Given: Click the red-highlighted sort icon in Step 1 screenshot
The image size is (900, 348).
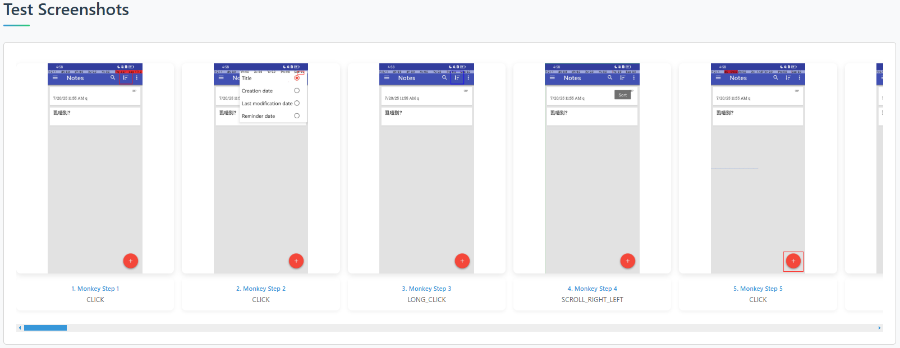Looking at the screenshot, I should 125,78.
